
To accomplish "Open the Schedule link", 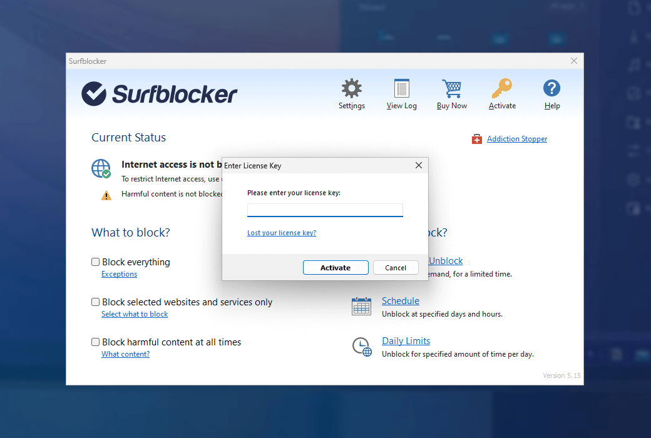I will pos(401,300).
